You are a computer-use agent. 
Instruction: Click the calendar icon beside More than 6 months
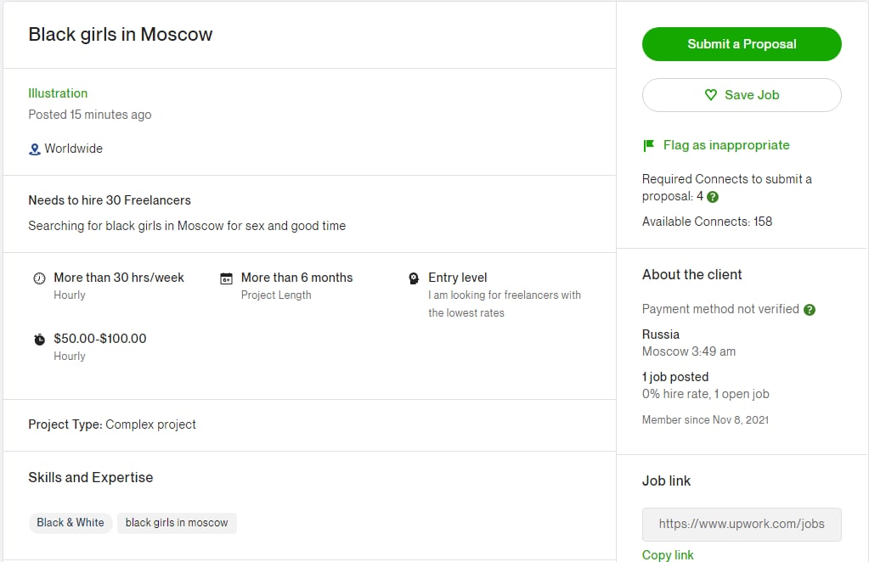[x=226, y=278]
